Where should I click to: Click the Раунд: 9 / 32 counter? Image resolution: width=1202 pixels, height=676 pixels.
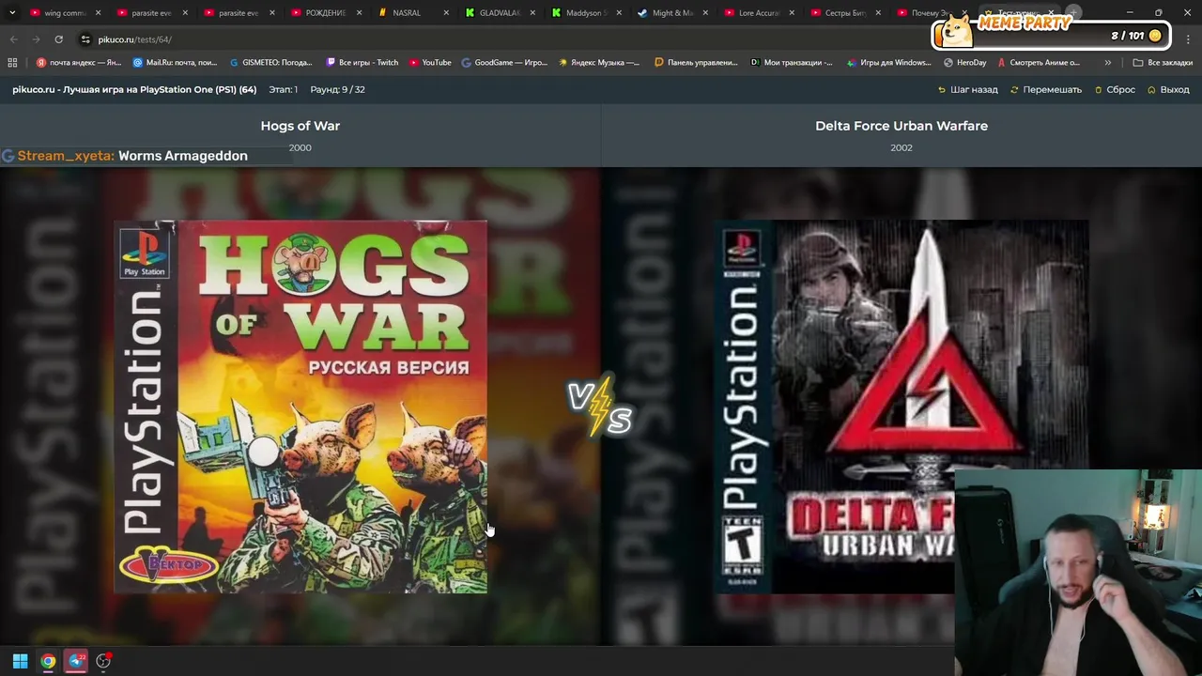pyautogui.click(x=337, y=89)
